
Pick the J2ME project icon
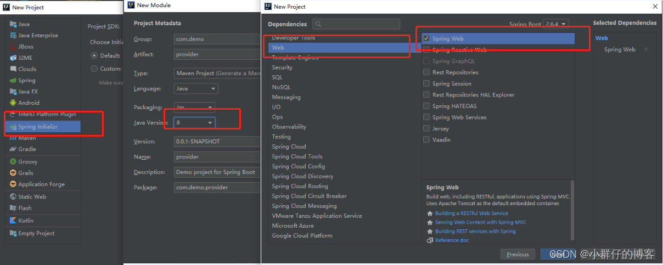coord(13,58)
